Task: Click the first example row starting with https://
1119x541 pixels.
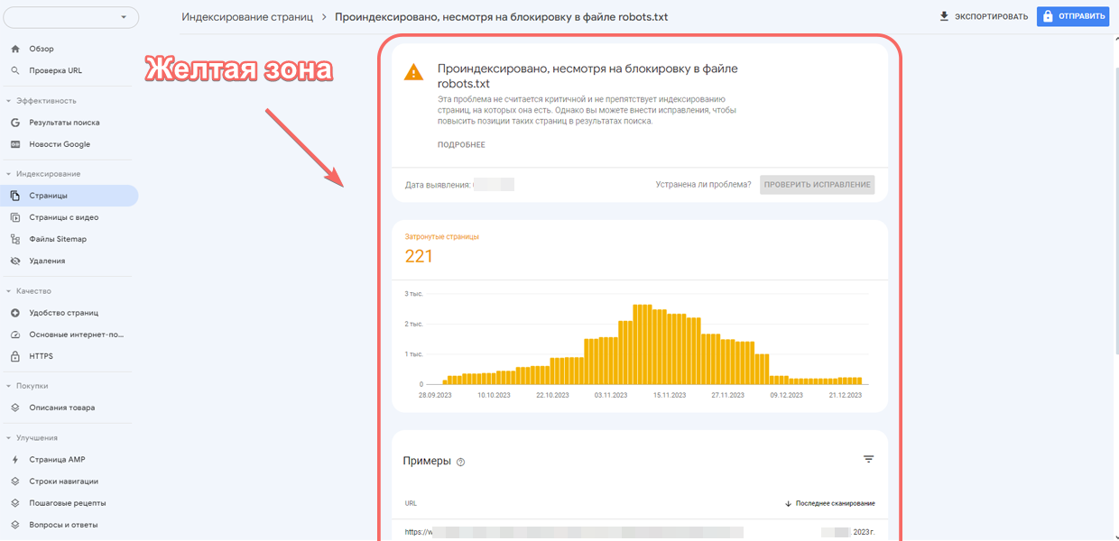Action: click(x=640, y=532)
